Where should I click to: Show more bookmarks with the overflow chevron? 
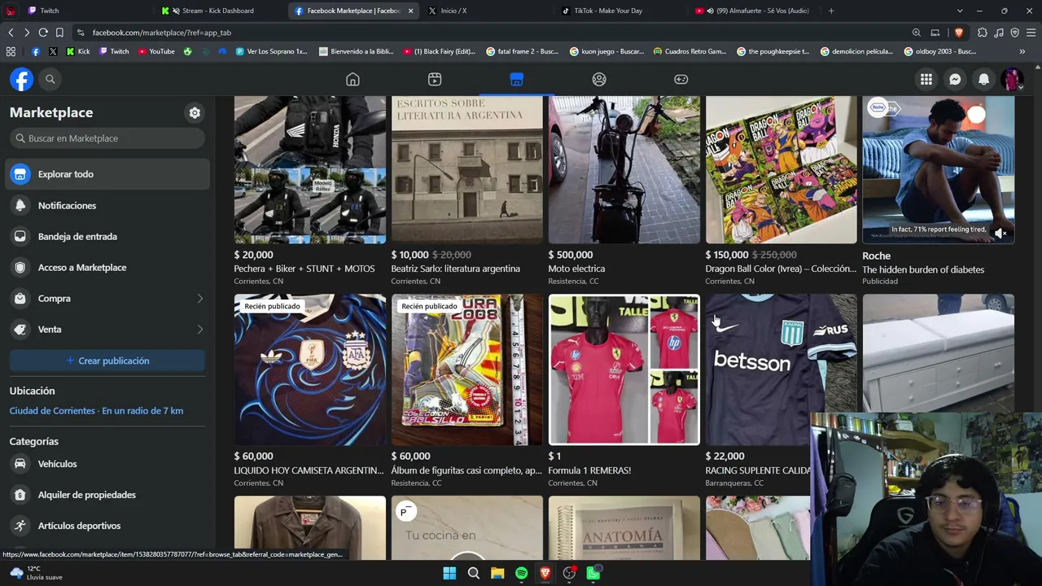point(1022,51)
